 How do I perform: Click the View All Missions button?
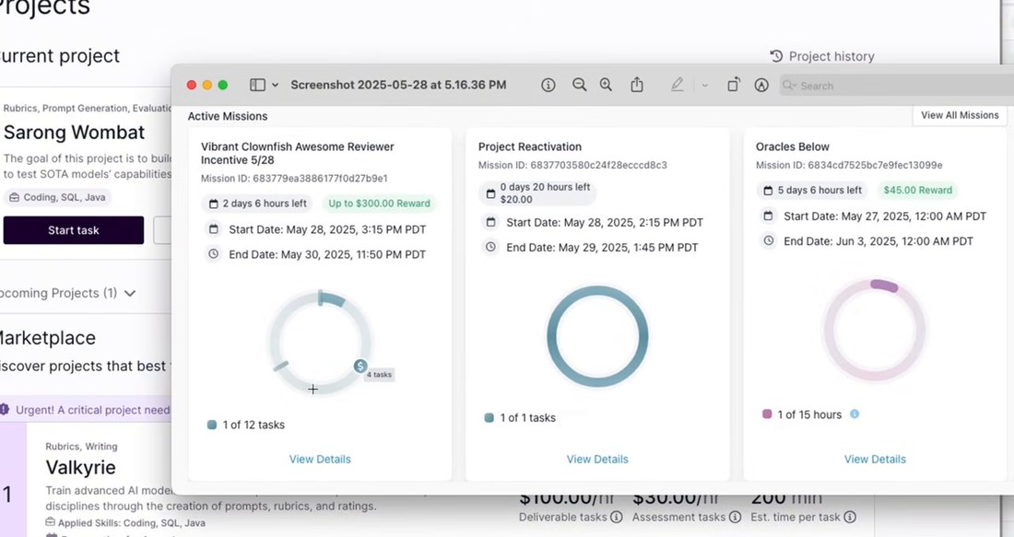coord(960,115)
